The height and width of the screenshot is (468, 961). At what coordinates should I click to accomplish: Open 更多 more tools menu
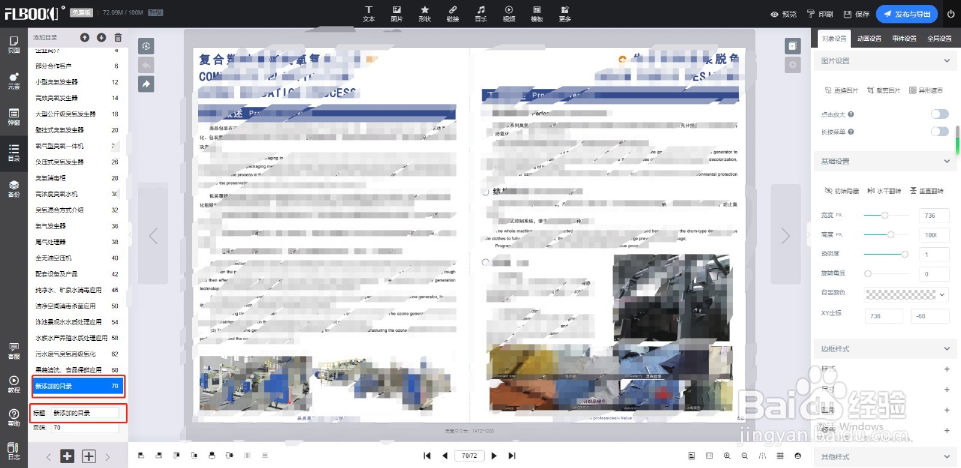click(565, 14)
